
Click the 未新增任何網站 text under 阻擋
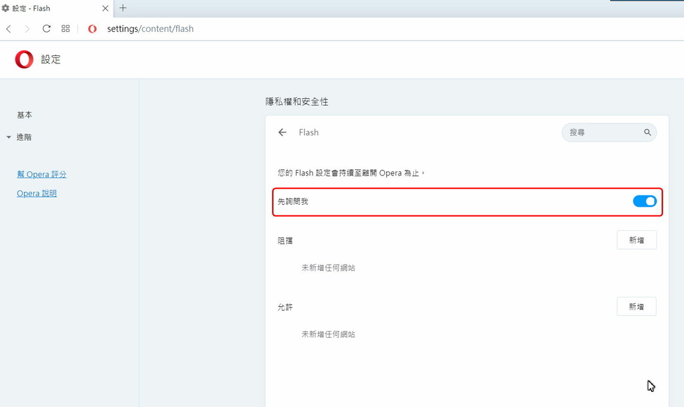click(328, 268)
